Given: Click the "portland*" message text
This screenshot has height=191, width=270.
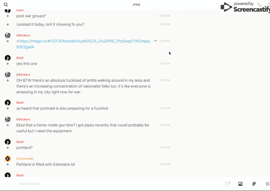Looking at the screenshot, I should 25,148.
